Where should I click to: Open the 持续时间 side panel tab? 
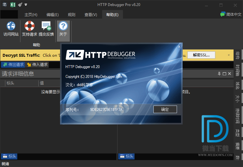click(x=237, y=116)
